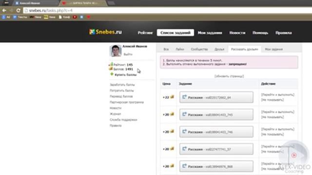The image size is (312, 175).
Task: Click the Расскажи button for wall…_868
Action: pyautogui.click(x=216, y=166)
